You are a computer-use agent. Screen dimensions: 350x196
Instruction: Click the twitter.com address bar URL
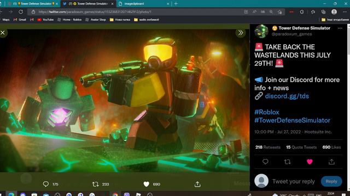[x=95, y=12]
